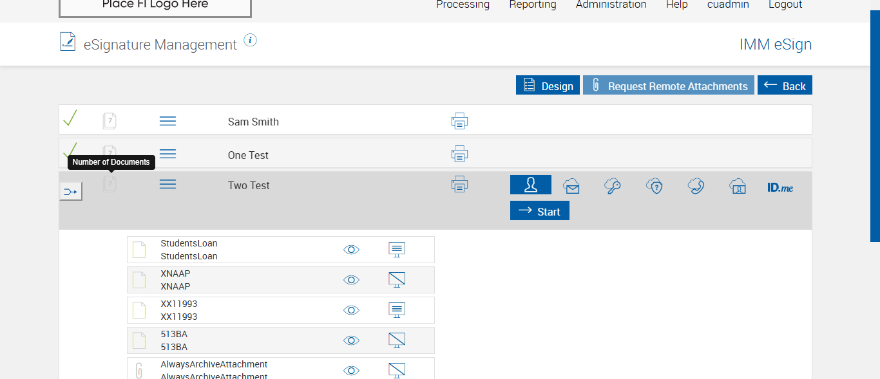This screenshot has width=880, height=379.
Task: Click the print icon for Sam Smith
Action: coord(459,121)
